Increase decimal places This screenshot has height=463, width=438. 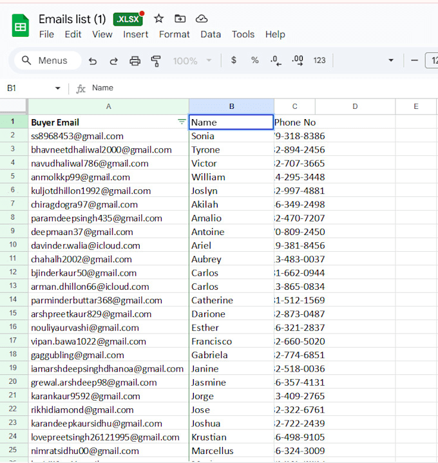[x=298, y=61]
